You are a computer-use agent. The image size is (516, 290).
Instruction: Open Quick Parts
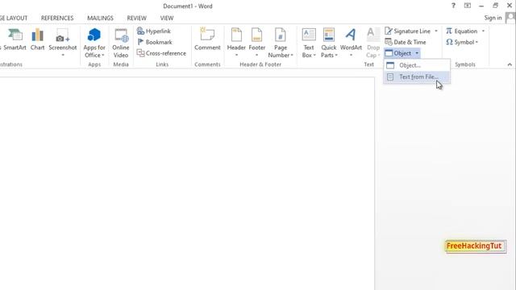(x=329, y=43)
